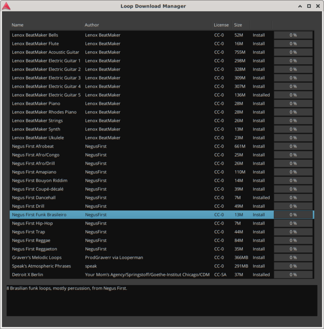Install Lenox BeatMaker Flute pack
This screenshot has height=329, width=324.
[259, 44]
